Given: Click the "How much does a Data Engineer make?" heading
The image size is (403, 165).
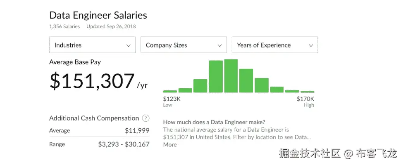Looking at the screenshot, I should 214,122.
